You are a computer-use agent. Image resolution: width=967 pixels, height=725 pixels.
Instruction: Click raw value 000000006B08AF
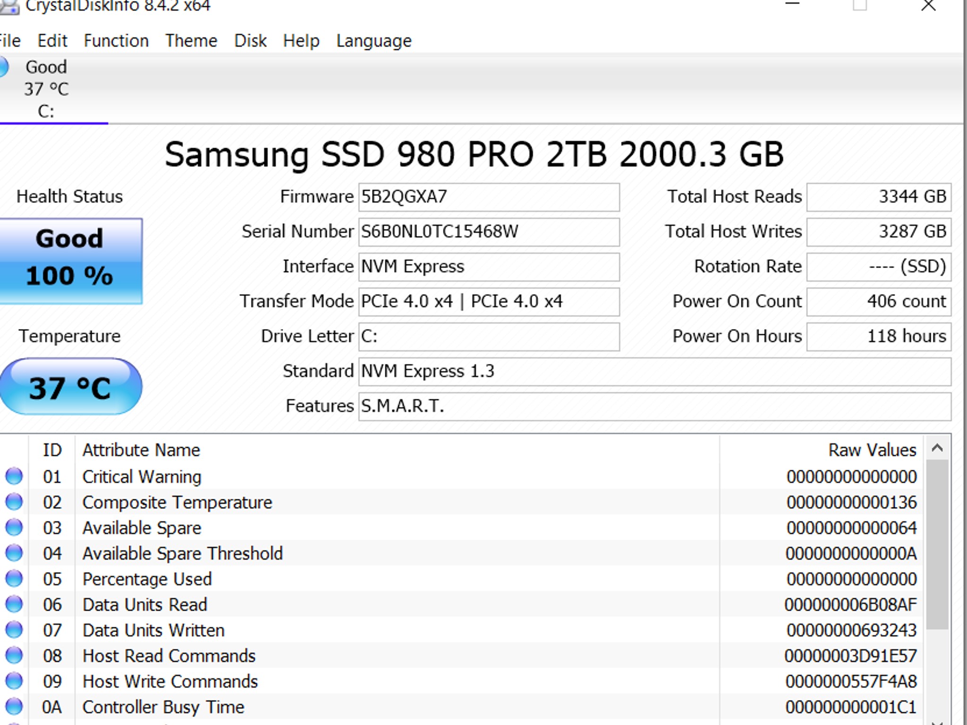click(851, 605)
